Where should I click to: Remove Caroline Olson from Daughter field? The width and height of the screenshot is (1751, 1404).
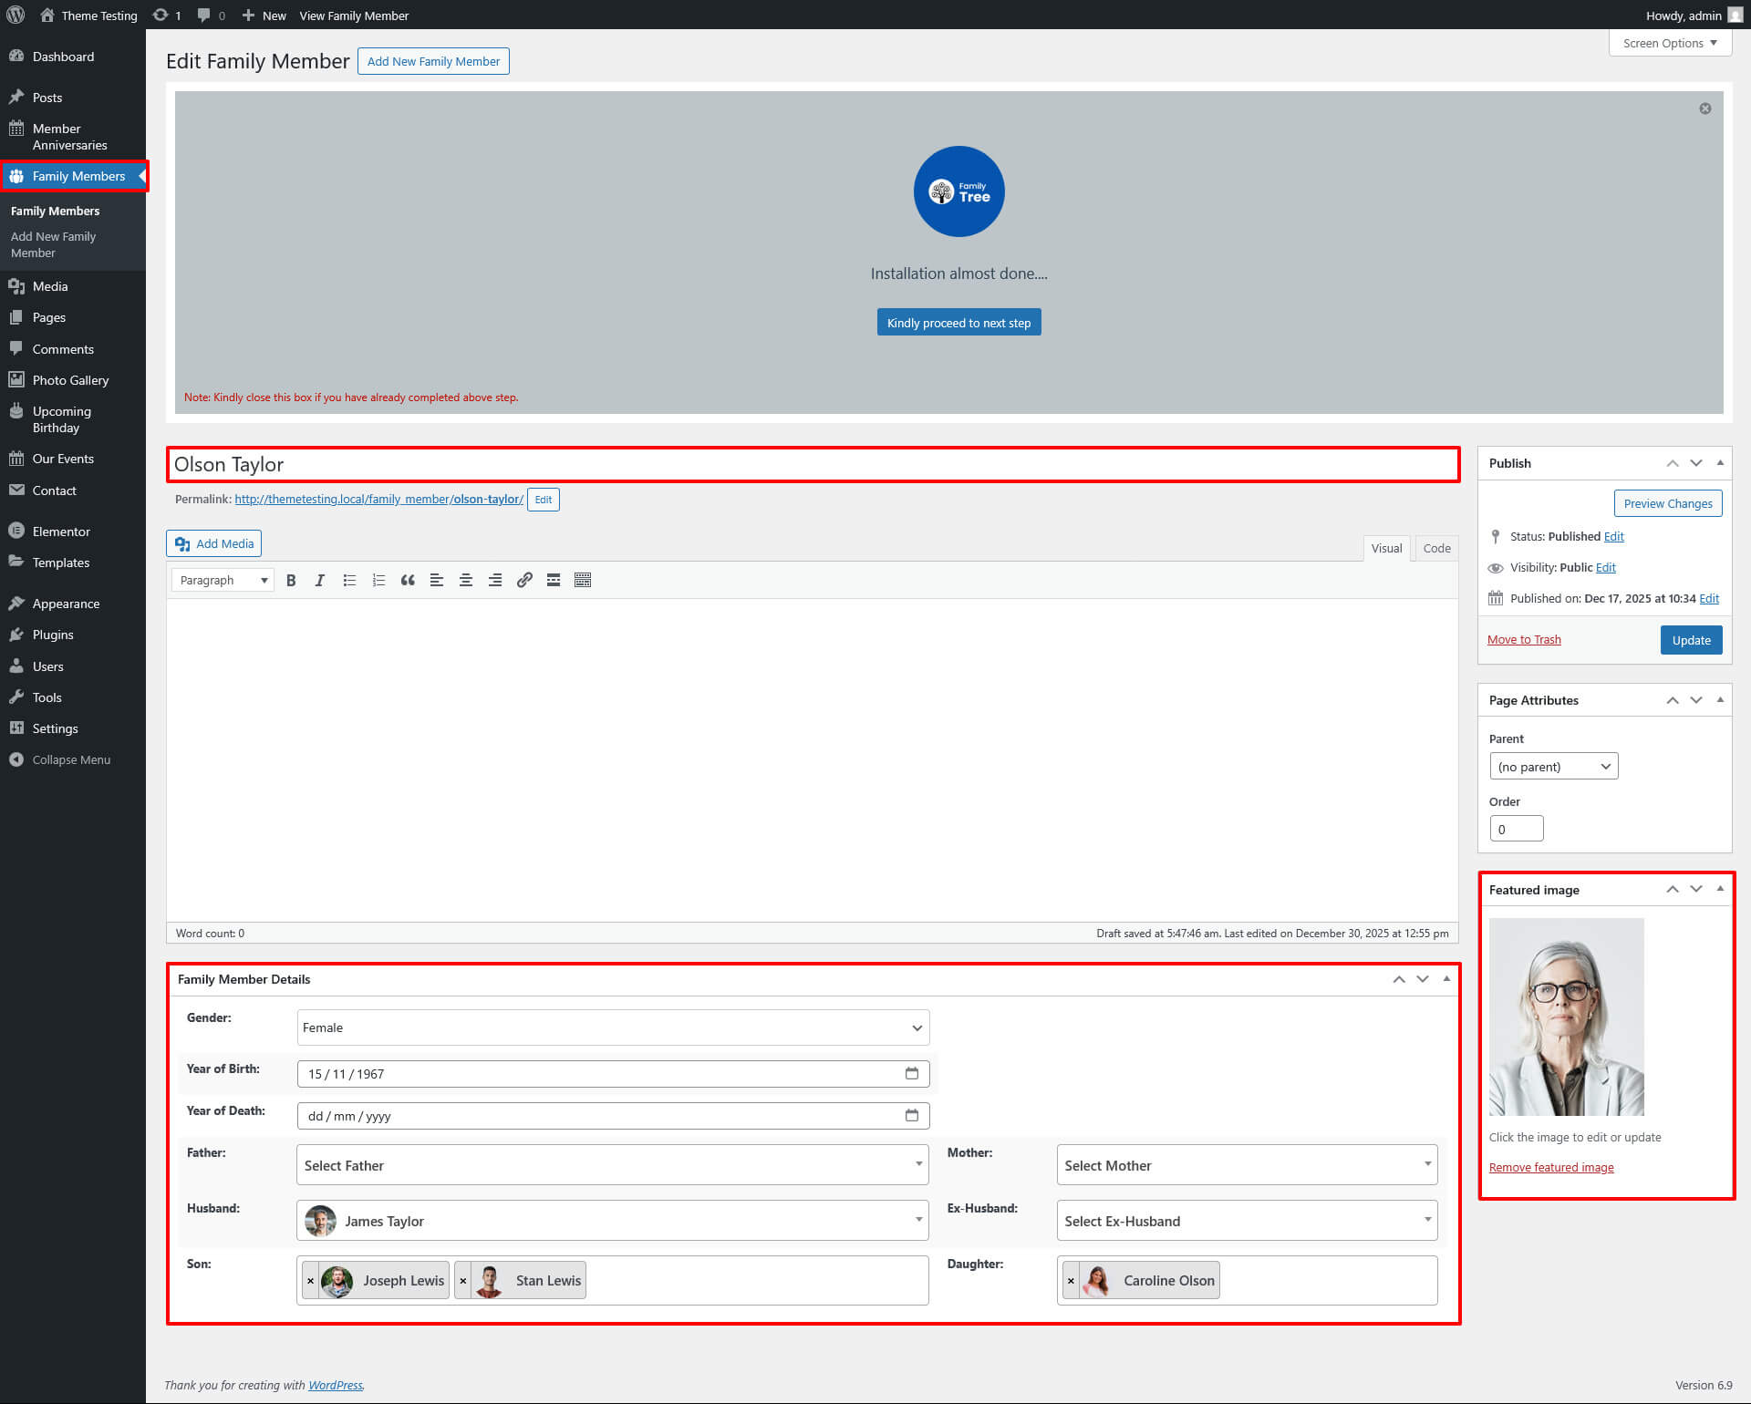pyautogui.click(x=1071, y=1281)
